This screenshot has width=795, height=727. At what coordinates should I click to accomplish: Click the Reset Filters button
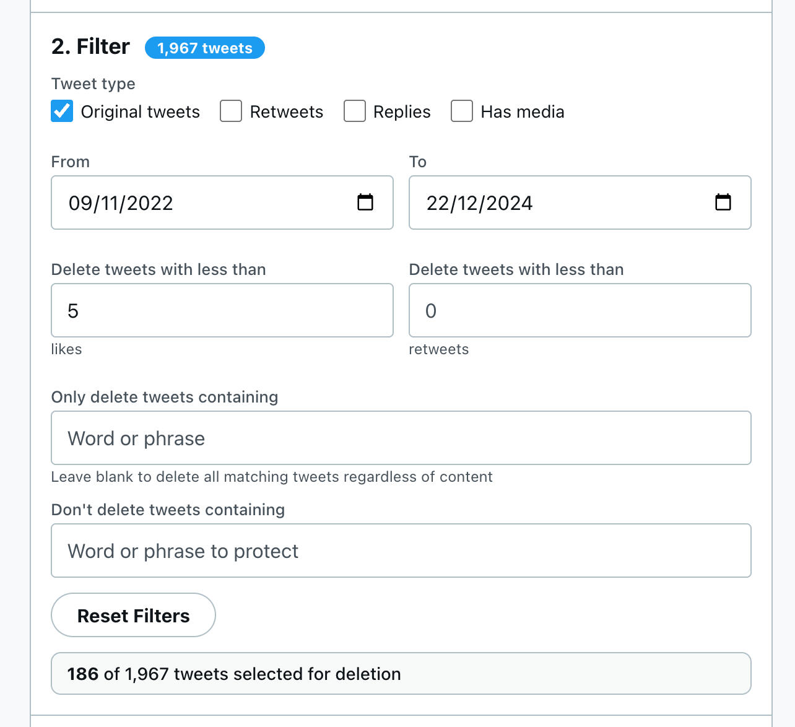coord(133,616)
